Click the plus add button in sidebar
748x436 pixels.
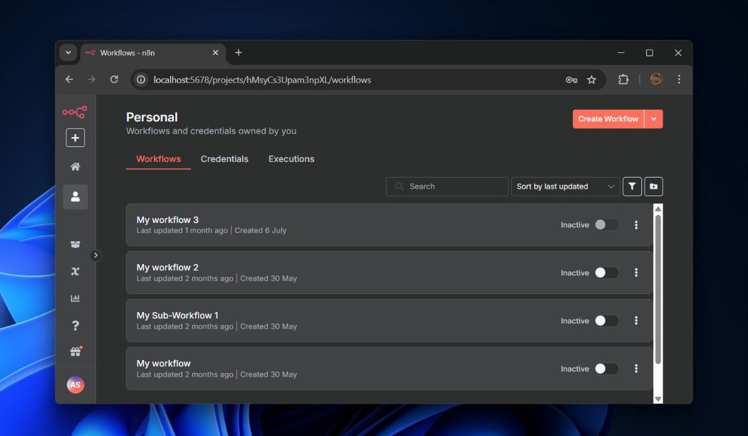click(75, 138)
